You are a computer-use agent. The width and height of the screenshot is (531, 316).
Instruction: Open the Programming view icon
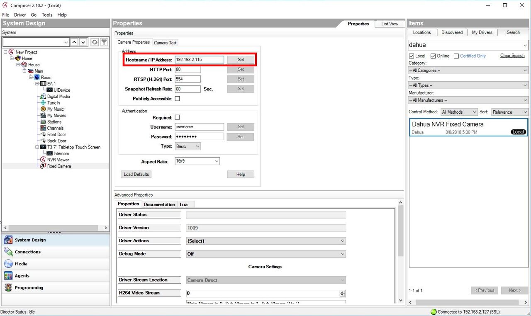[8, 288]
